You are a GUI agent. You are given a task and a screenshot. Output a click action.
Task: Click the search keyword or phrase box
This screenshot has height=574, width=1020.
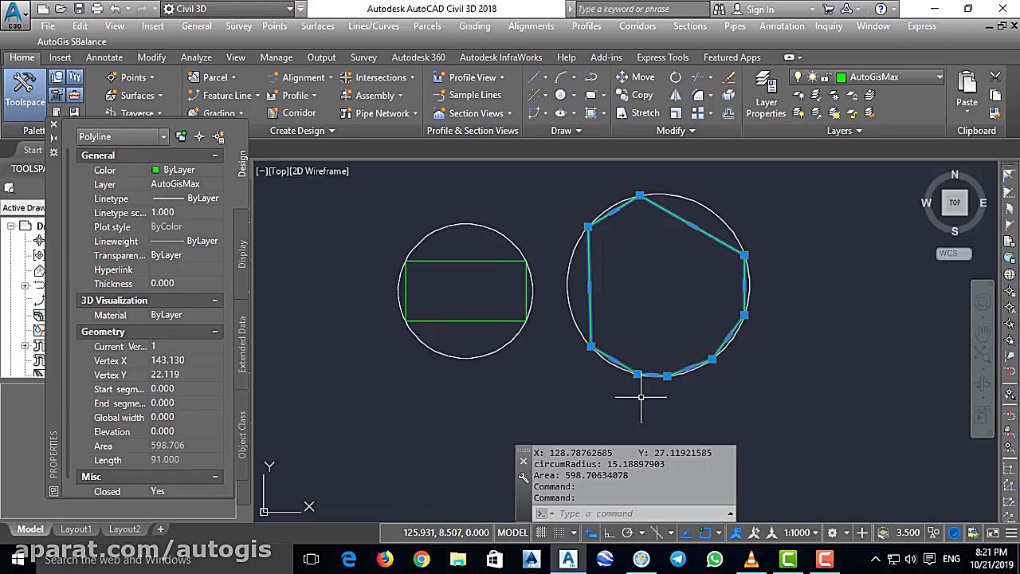point(638,9)
